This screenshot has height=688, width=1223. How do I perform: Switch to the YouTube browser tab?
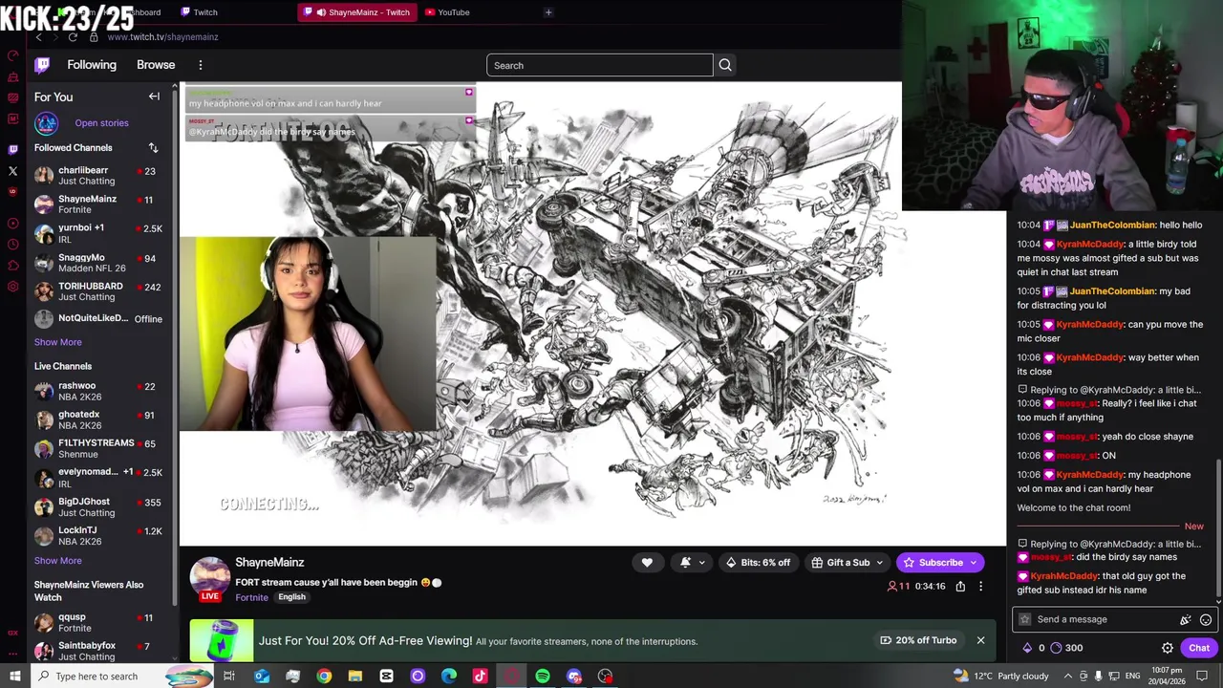click(447, 12)
